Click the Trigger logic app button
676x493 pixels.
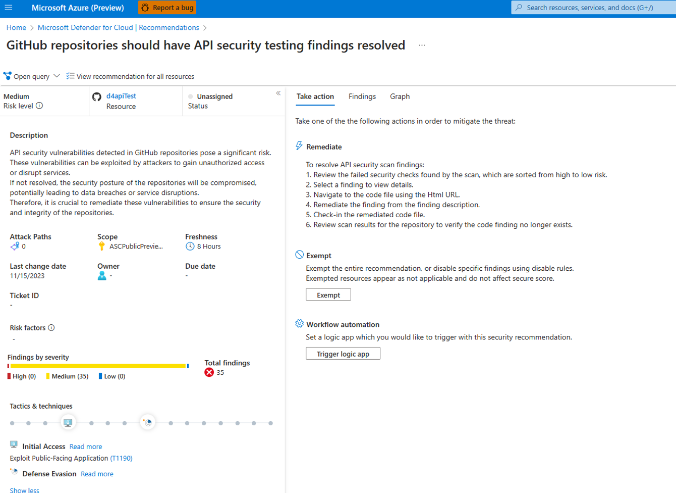(343, 354)
